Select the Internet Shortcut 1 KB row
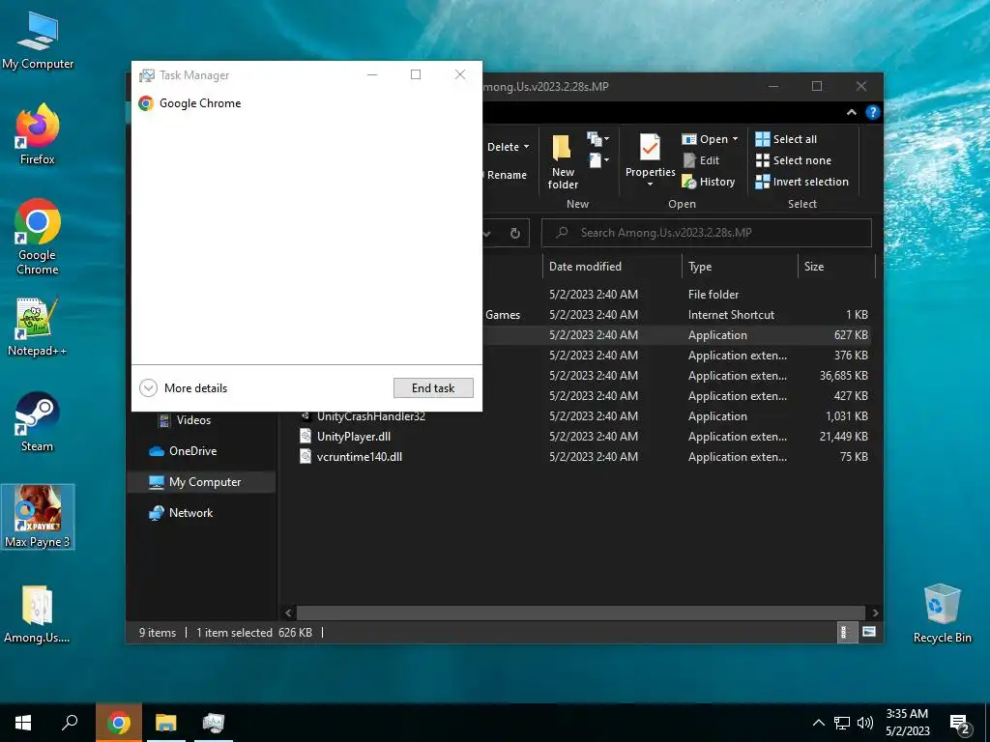This screenshot has height=742, width=990. click(679, 314)
